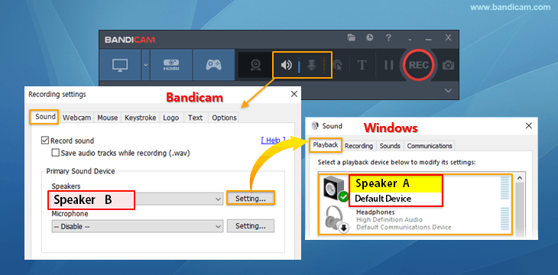Viewport: 558px width, 275px height.
Task: Take a screenshot with camera icon
Action: [x=448, y=65]
